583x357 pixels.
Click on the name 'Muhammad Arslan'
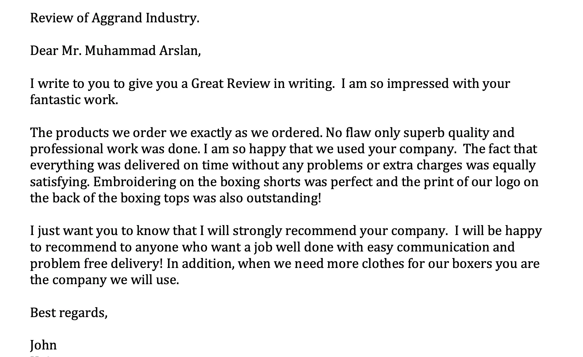(x=142, y=51)
